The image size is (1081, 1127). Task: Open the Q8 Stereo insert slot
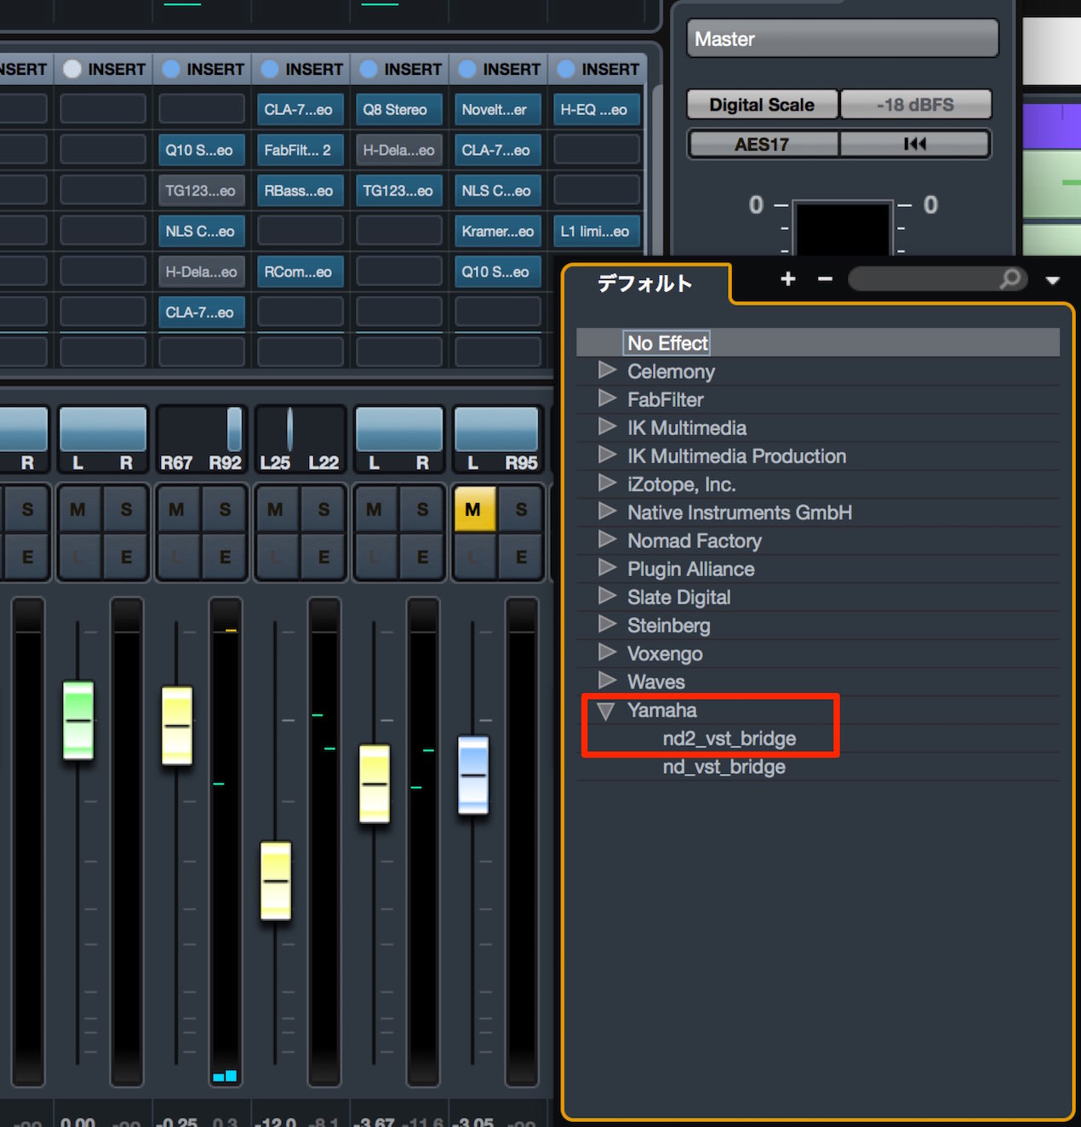tap(398, 110)
